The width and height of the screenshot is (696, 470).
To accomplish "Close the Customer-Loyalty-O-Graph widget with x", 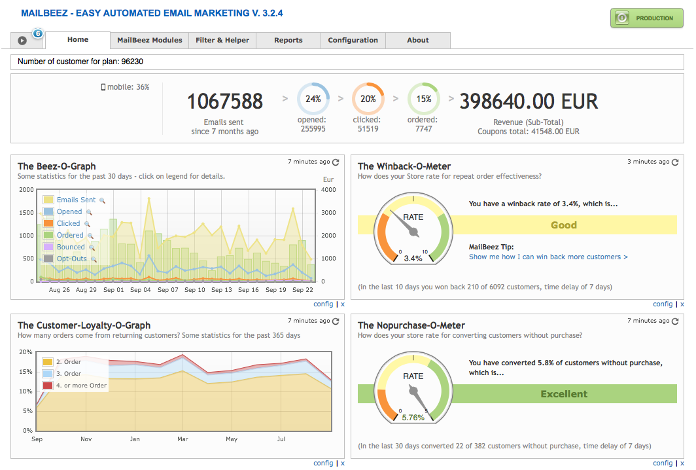I will [x=343, y=463].
